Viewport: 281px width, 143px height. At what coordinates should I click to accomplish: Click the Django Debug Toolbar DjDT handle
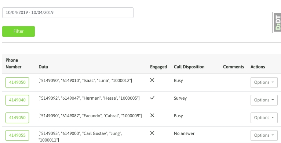277,22
